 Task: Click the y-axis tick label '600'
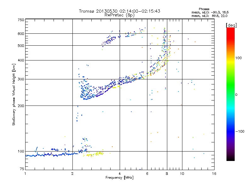tap(21, 34)
